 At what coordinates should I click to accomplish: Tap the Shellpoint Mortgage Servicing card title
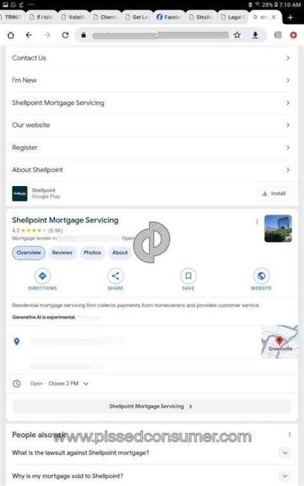[x=65, y=220]
